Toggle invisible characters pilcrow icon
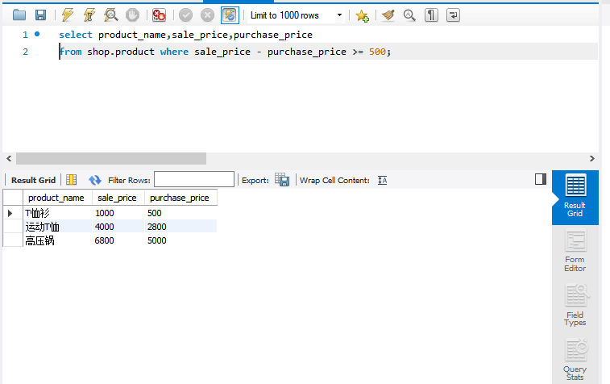The width and height of the screenshot is (610, 384). 431,15
